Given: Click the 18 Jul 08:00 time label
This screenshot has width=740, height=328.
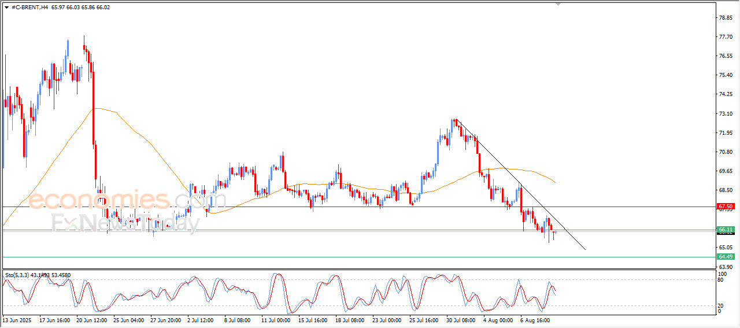Looking at the screenshot, I should click(349, 319).
